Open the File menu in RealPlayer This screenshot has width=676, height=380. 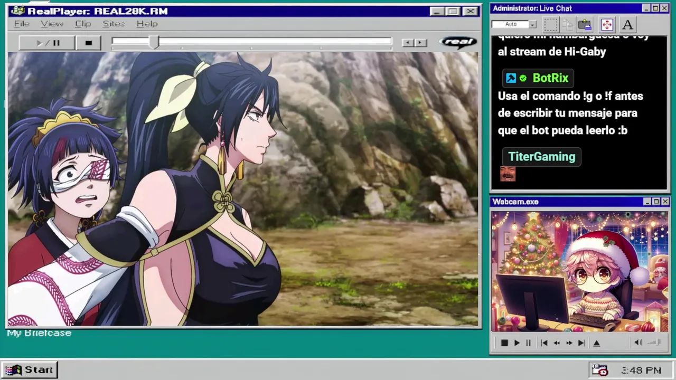22,24
